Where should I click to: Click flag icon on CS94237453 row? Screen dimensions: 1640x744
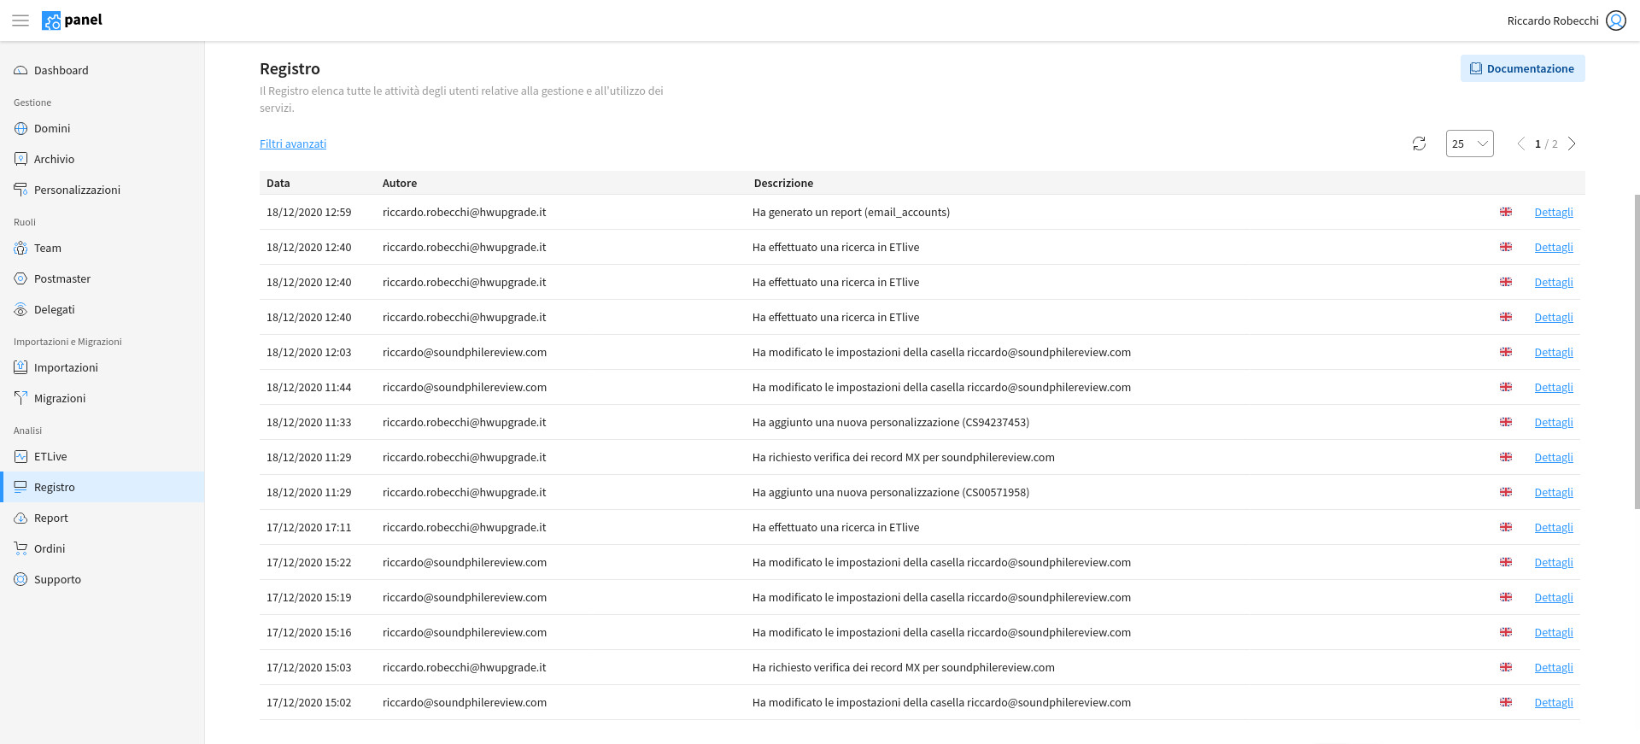coord(1506,422)
